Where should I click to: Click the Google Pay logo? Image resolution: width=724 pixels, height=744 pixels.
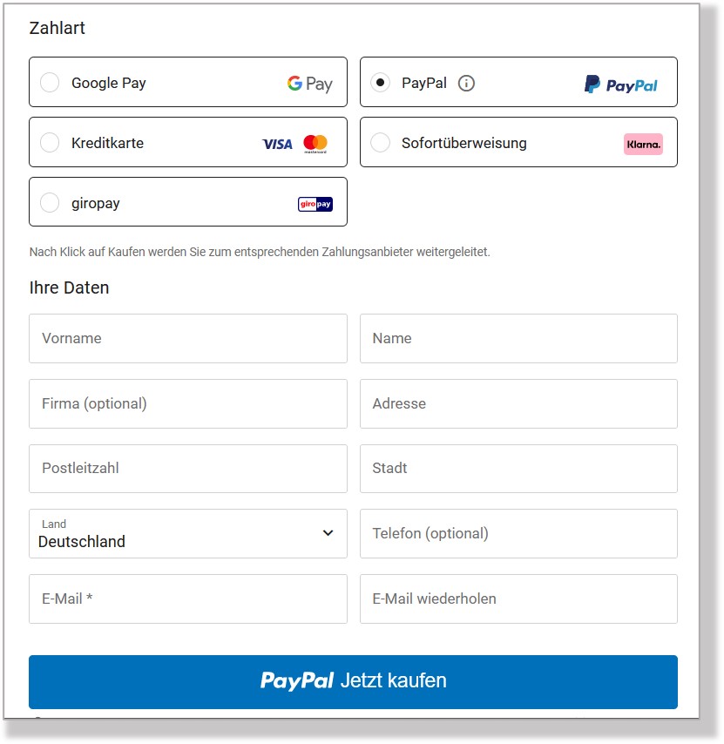coord(310,84)
